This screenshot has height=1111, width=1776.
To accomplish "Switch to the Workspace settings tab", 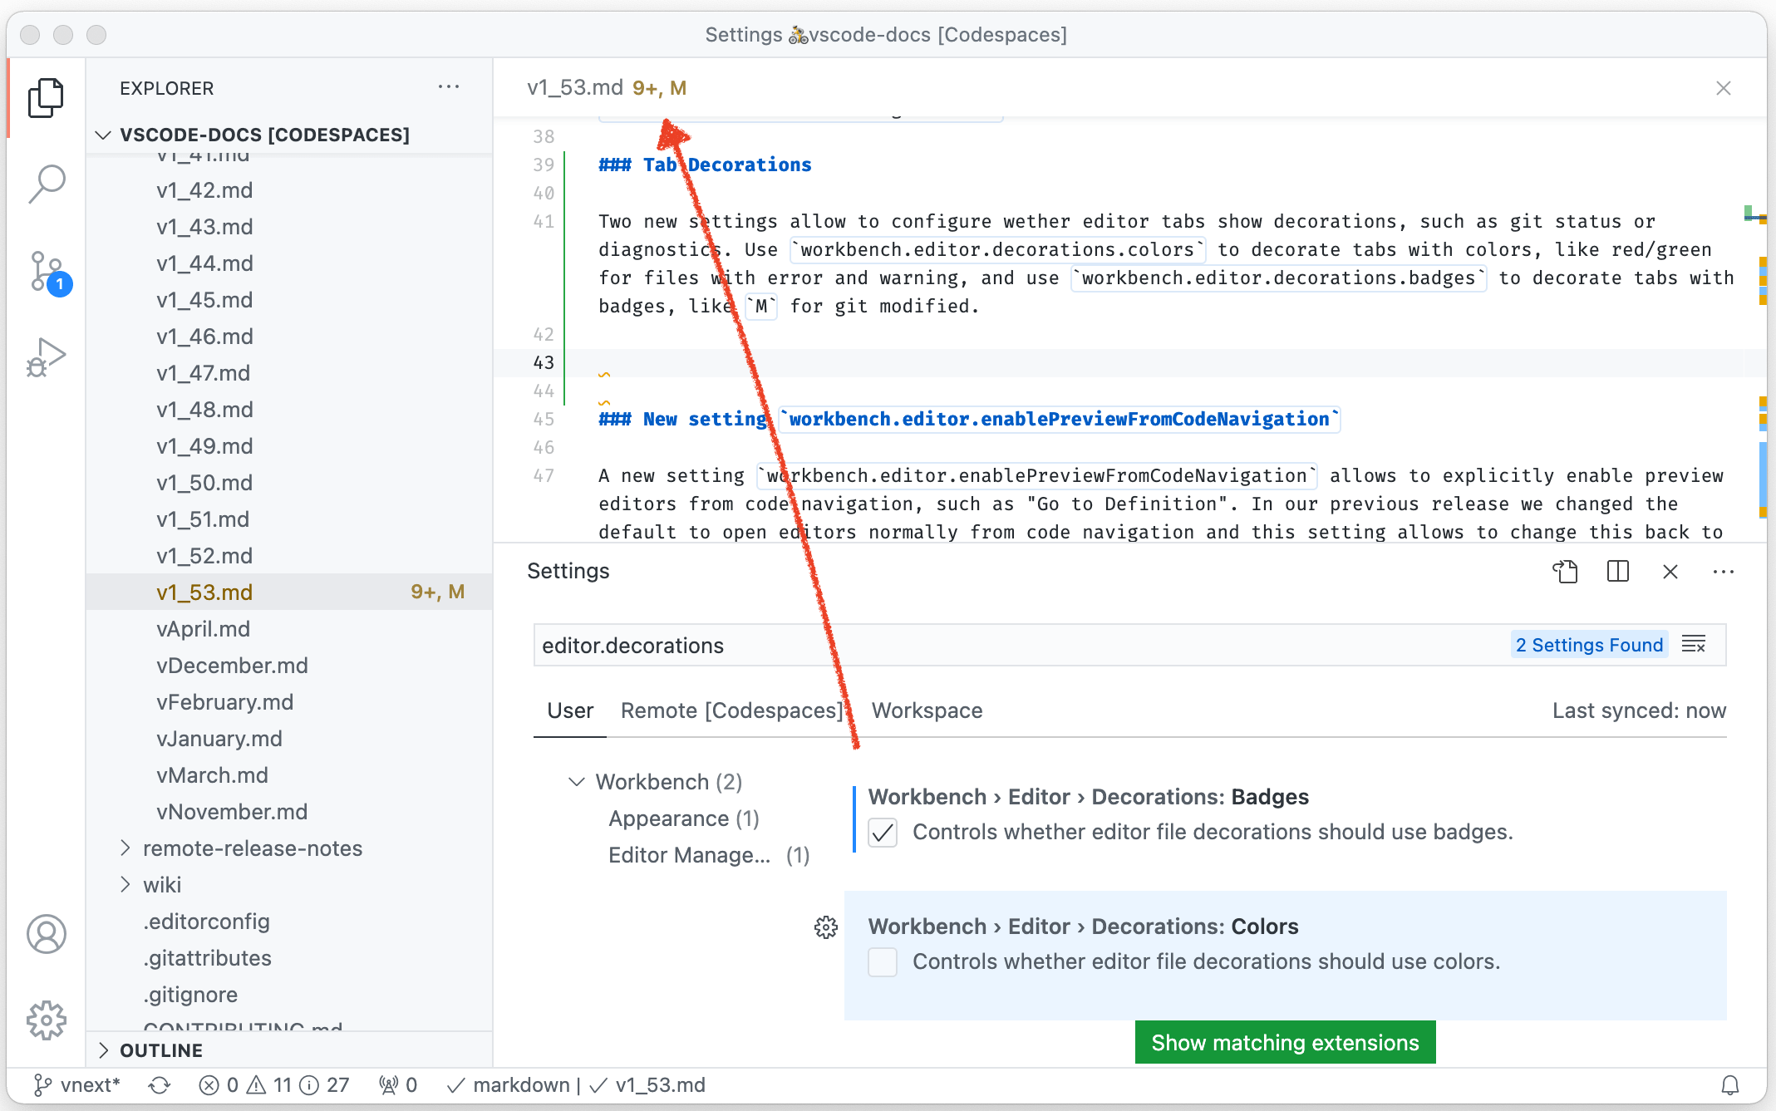I will [927, 710].
